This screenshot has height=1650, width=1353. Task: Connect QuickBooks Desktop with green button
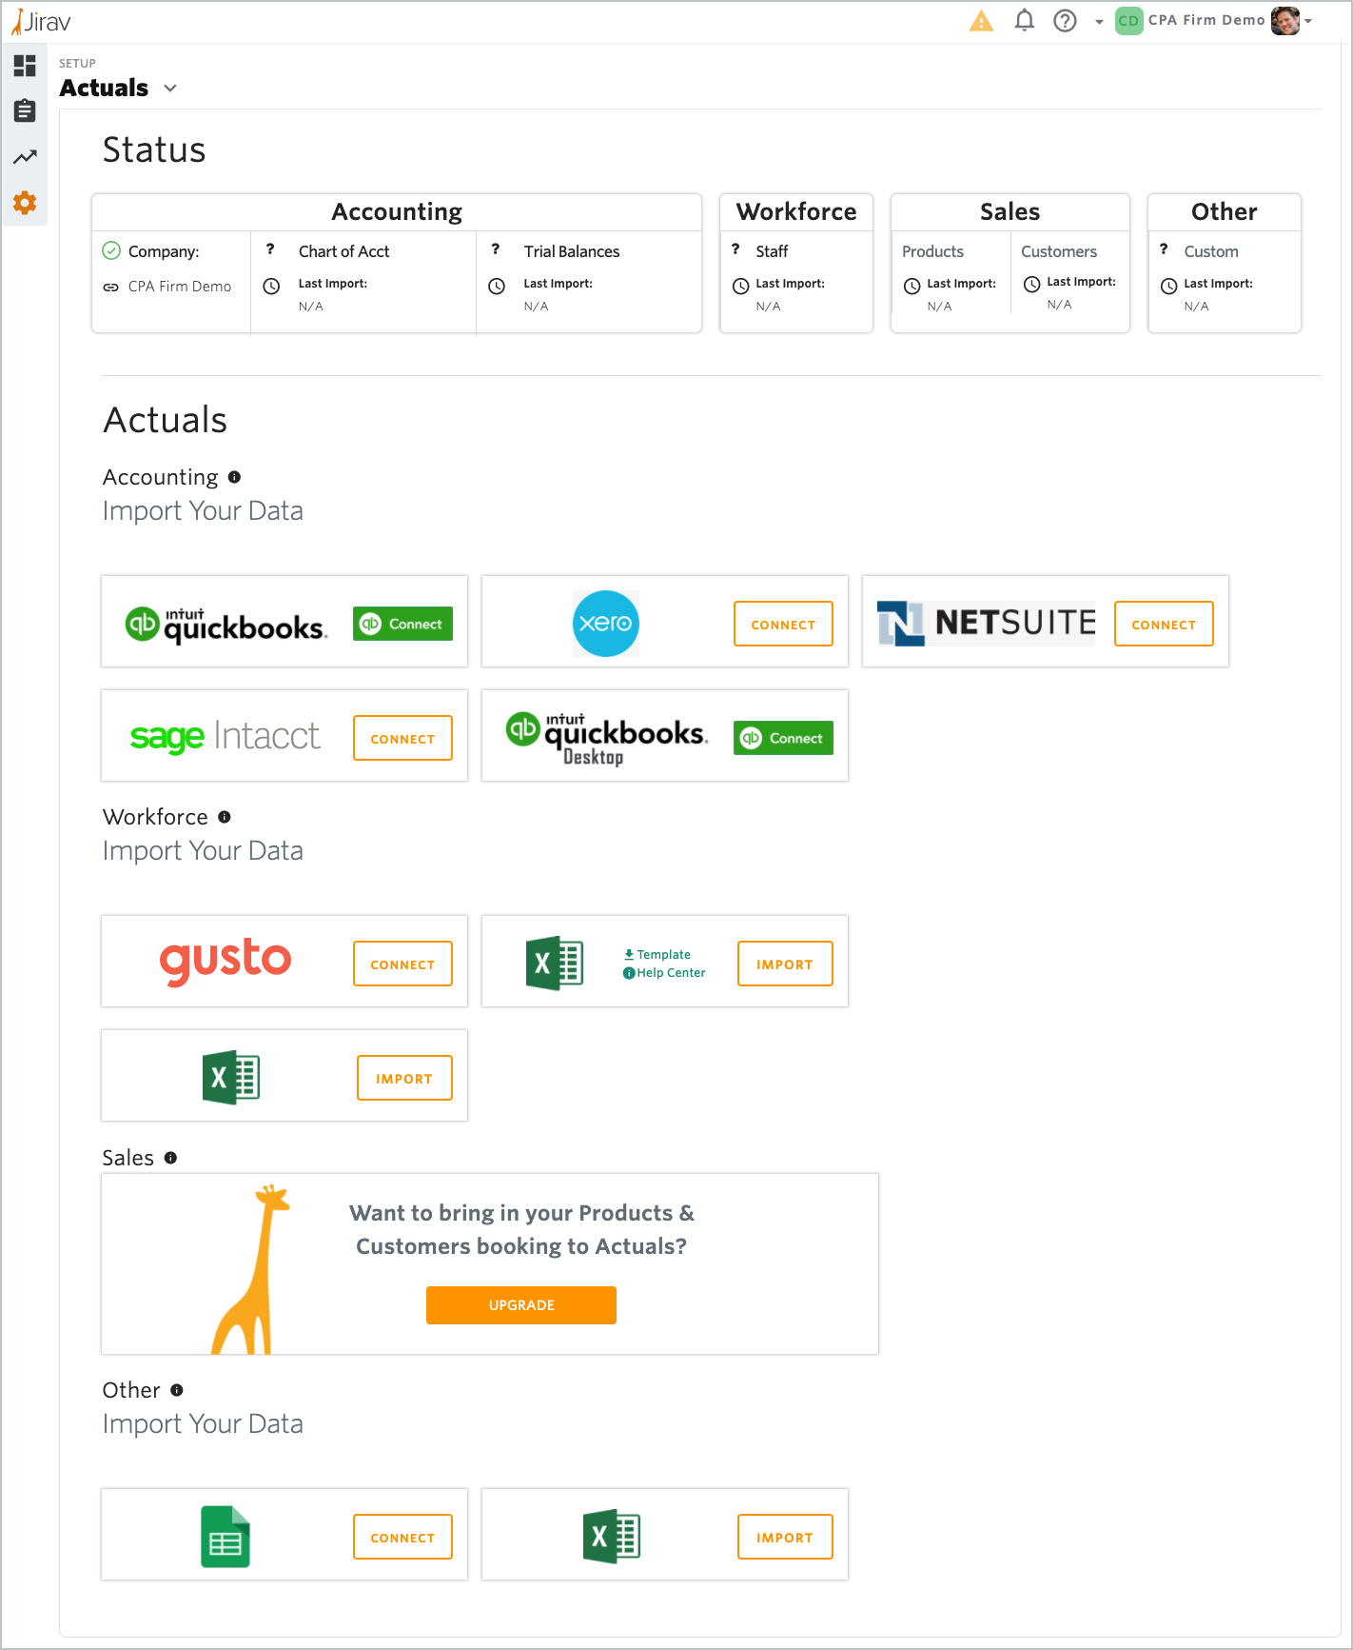783,738
